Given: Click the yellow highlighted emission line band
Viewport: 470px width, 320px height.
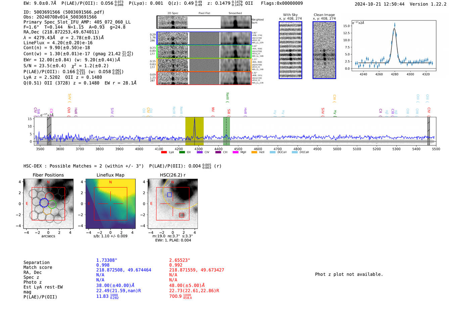Looking at the screenshot, I should pos(194,131).
